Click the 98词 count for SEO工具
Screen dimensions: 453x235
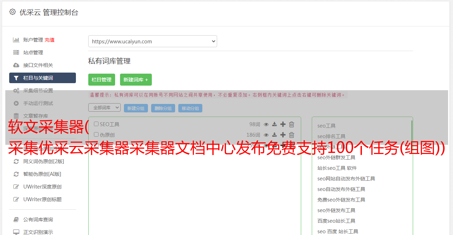[255, 124]
